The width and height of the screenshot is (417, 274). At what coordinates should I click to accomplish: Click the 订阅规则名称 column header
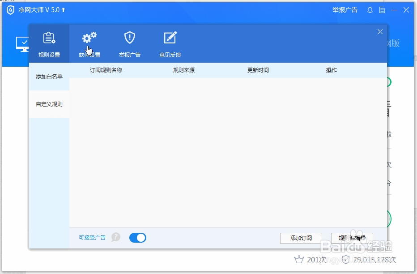(x=106, y=70)
